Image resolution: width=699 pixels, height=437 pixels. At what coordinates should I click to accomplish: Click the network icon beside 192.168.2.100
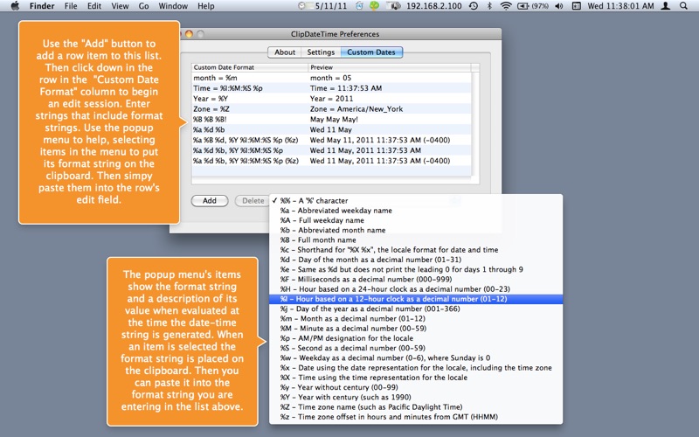[395, 6]
